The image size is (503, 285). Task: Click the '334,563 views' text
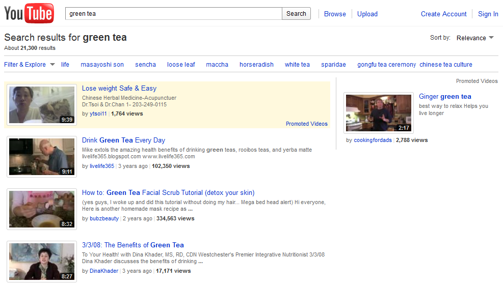click(x=175, y=218)
